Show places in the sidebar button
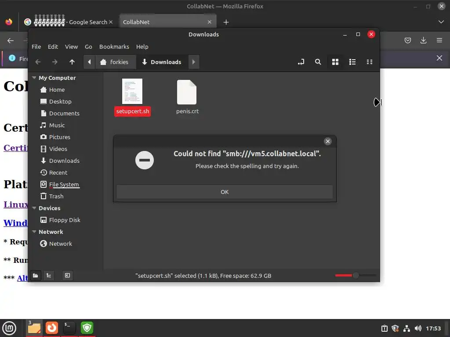 [35, 276]
